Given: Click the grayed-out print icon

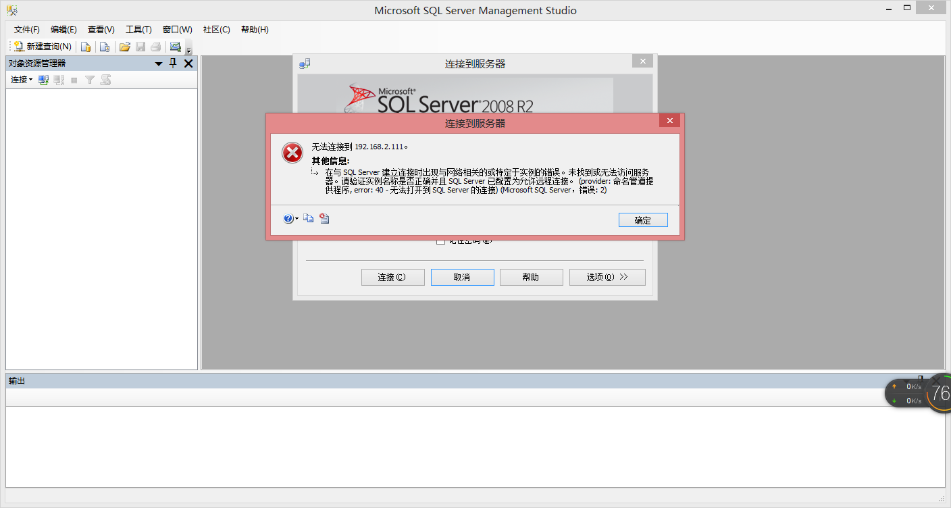Looking at the screenshot, I should (x=156, y=47).
